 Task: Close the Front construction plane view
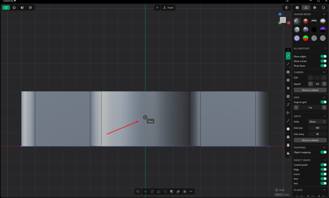(157, 8)
